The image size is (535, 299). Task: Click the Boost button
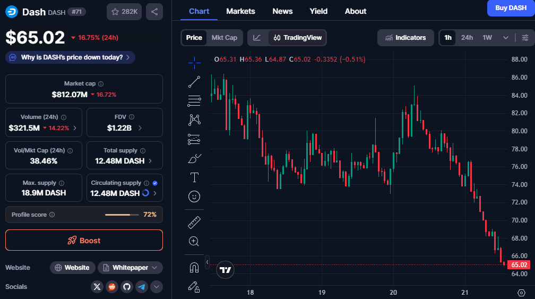pos(84,240)
